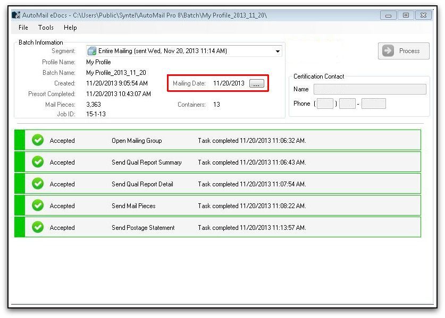The image size is (445, 318).
Task: Open the Tools menu
Action: tap(46, 28)
